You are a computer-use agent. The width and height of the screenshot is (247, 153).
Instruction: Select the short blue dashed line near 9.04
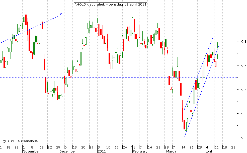coord(213,133)
